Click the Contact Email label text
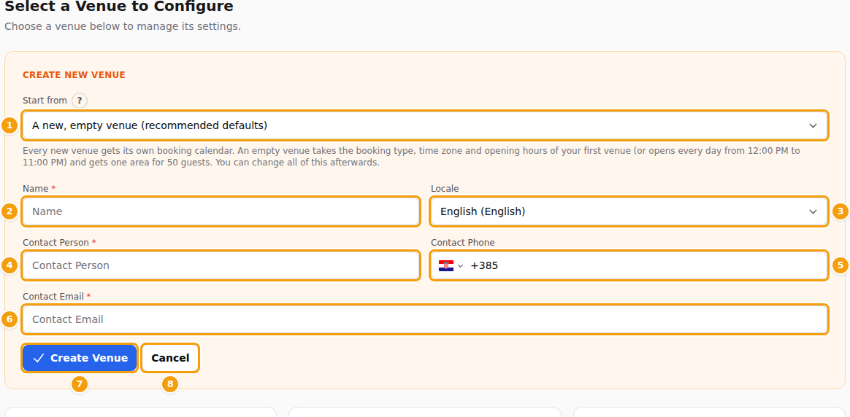The height and width of the screenshot is (417, 850). tap(53, 297)
